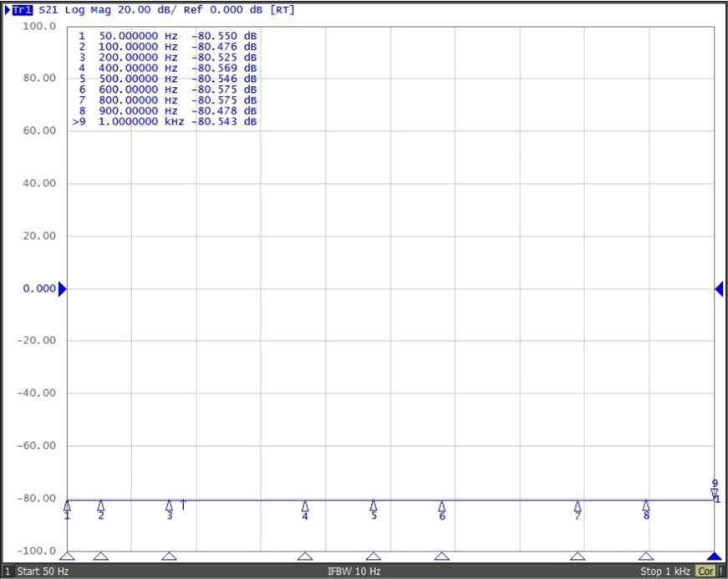Click the Cor correction status indicator

pos(705,571)
